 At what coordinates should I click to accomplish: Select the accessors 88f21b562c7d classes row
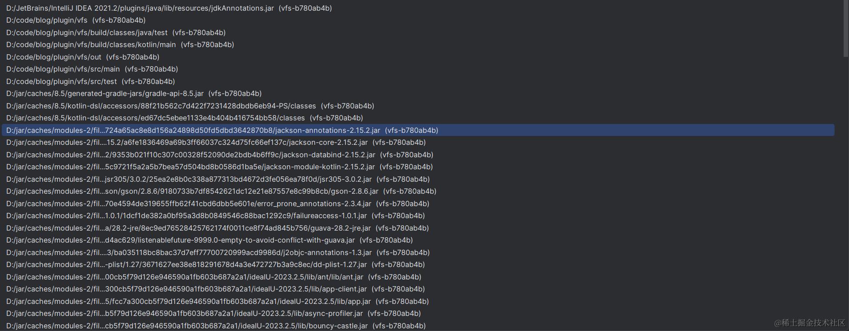point(418,106)
